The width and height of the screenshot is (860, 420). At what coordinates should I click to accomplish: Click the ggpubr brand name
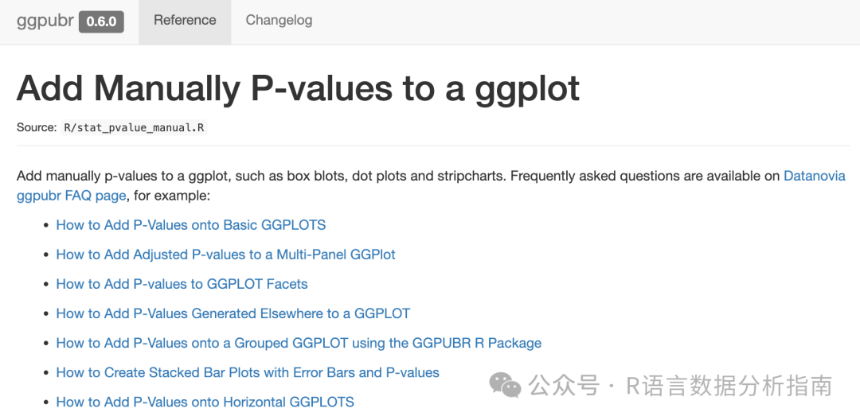click(x=44, y=21)
